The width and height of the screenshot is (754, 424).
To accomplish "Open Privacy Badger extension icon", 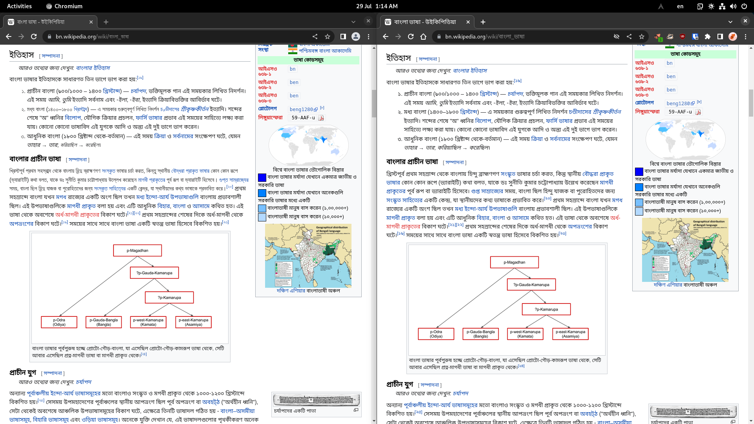I will point(670,37).
